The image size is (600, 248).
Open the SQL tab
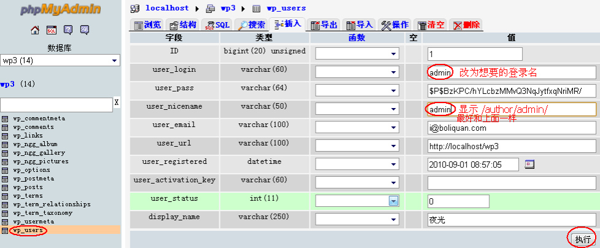pos(217,25)
